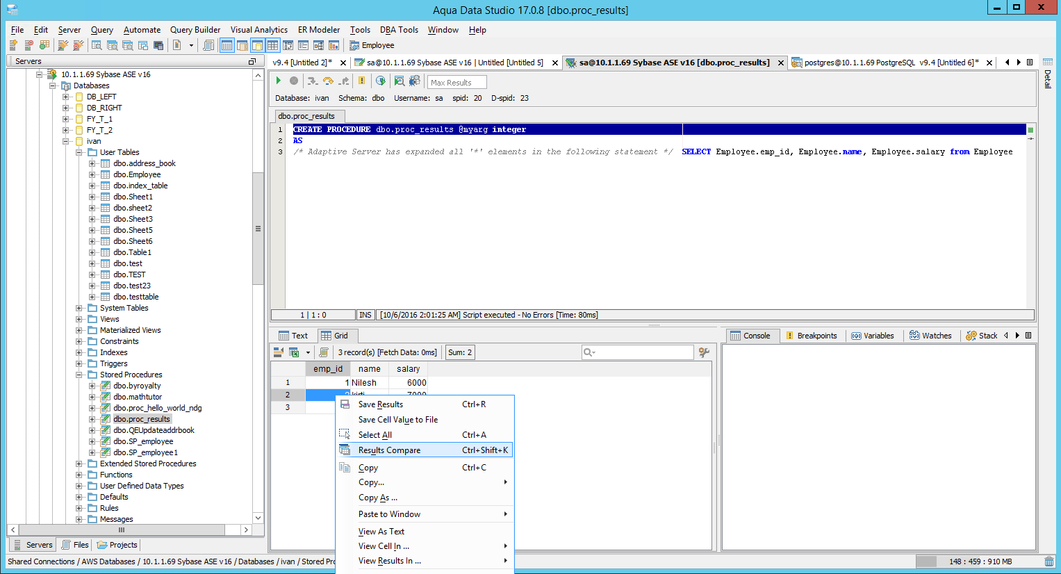The image size is (1061, 574).
Task: Collapse the ivan database node
Action: (x=66, y=141)
